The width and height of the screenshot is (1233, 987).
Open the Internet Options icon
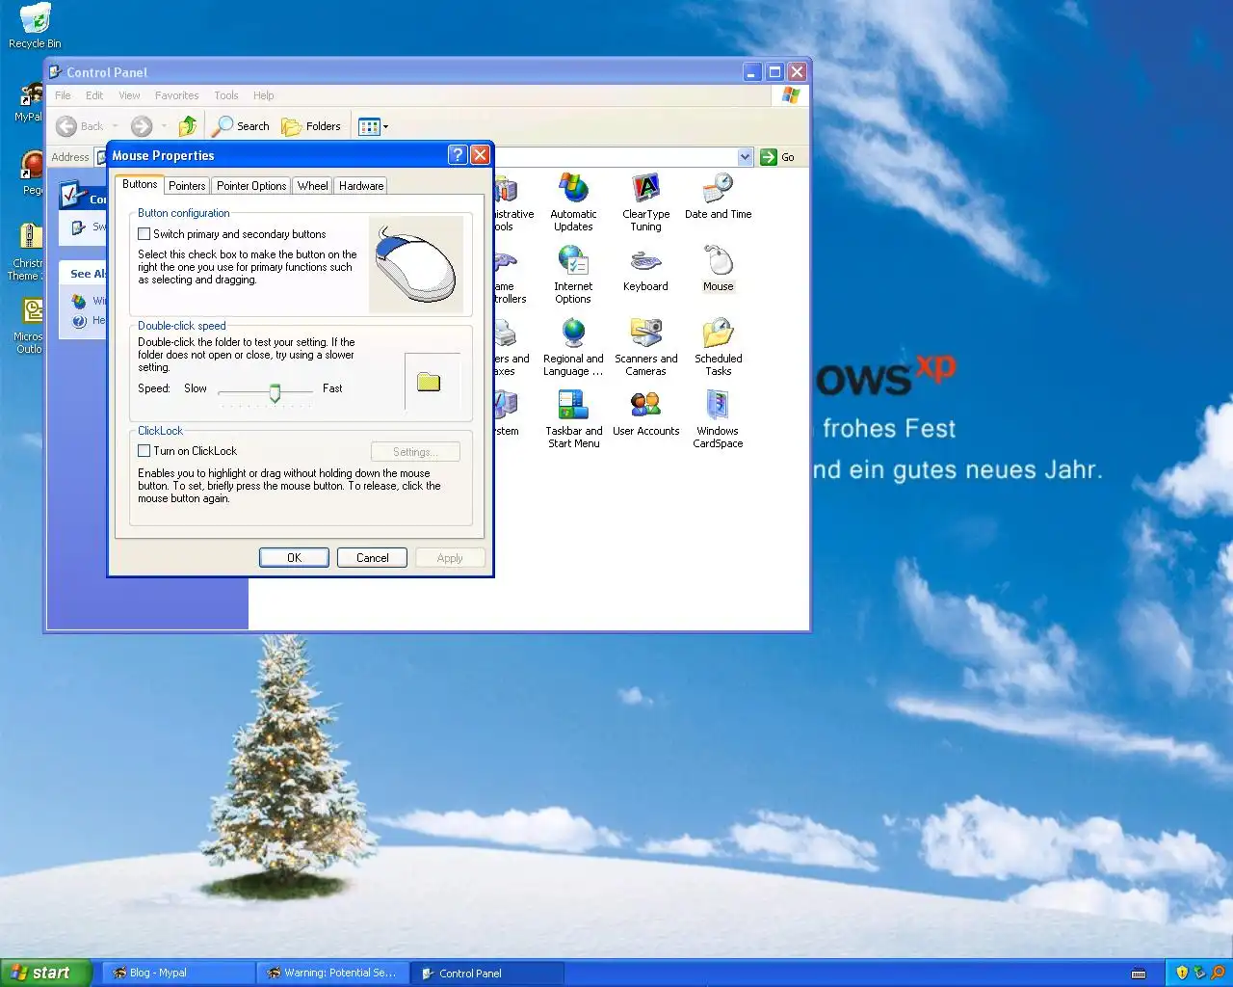pos(573,275)
